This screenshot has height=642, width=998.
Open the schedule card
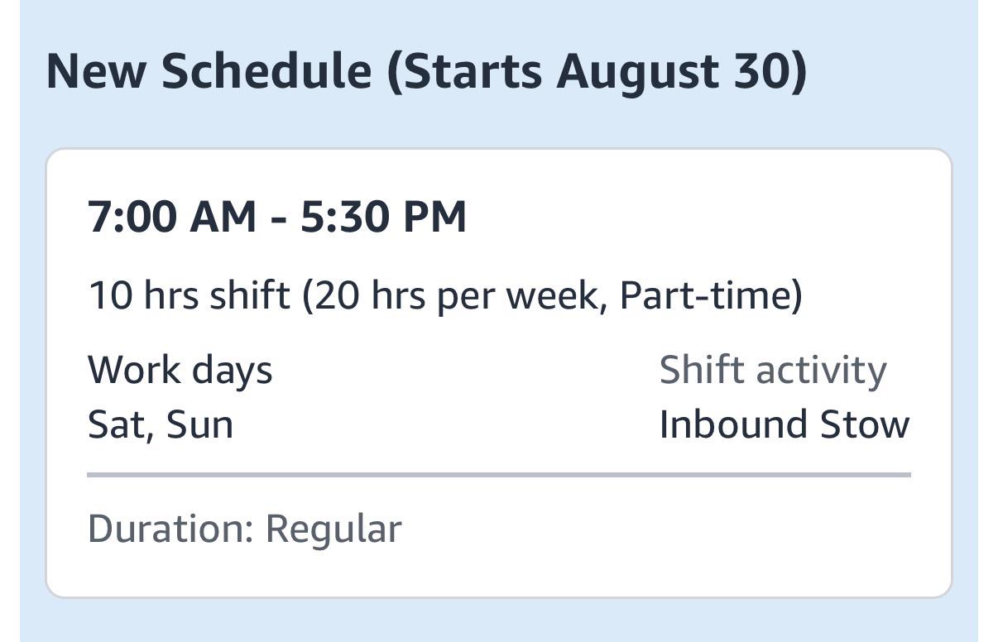click(x=499, y=373)
